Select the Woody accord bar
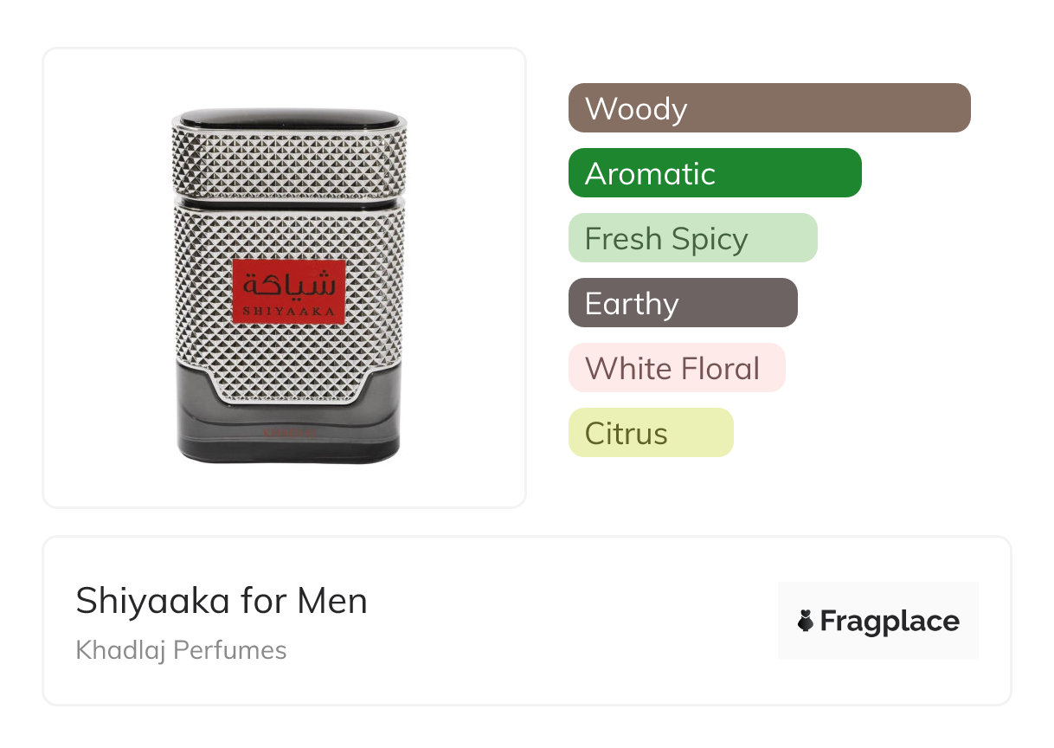This screenshot has height=748, width=1054. [768, 108]
